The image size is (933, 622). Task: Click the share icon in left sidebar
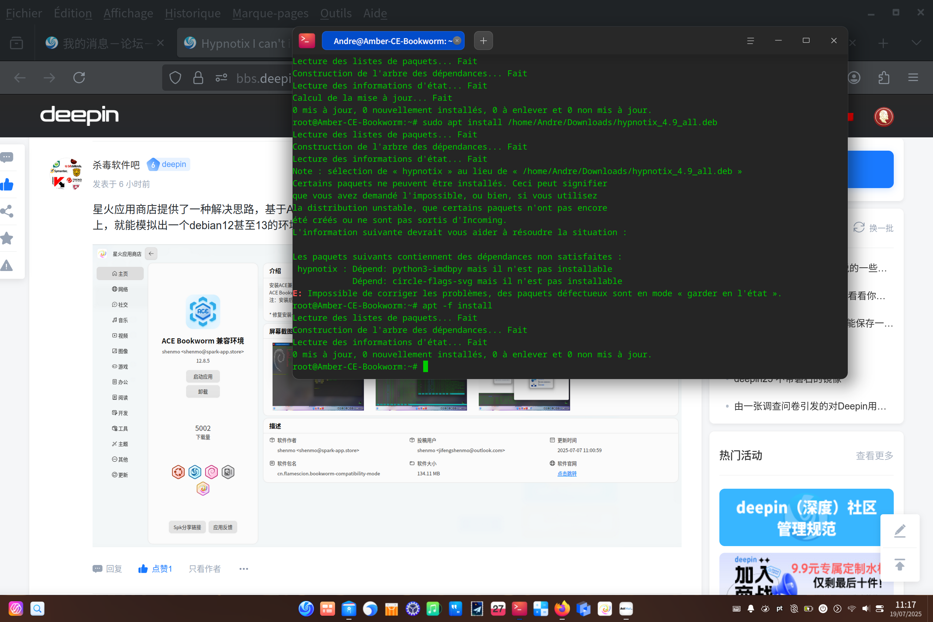7,211
